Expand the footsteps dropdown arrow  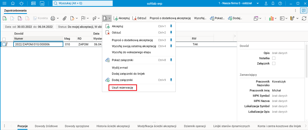click(99, 18)
